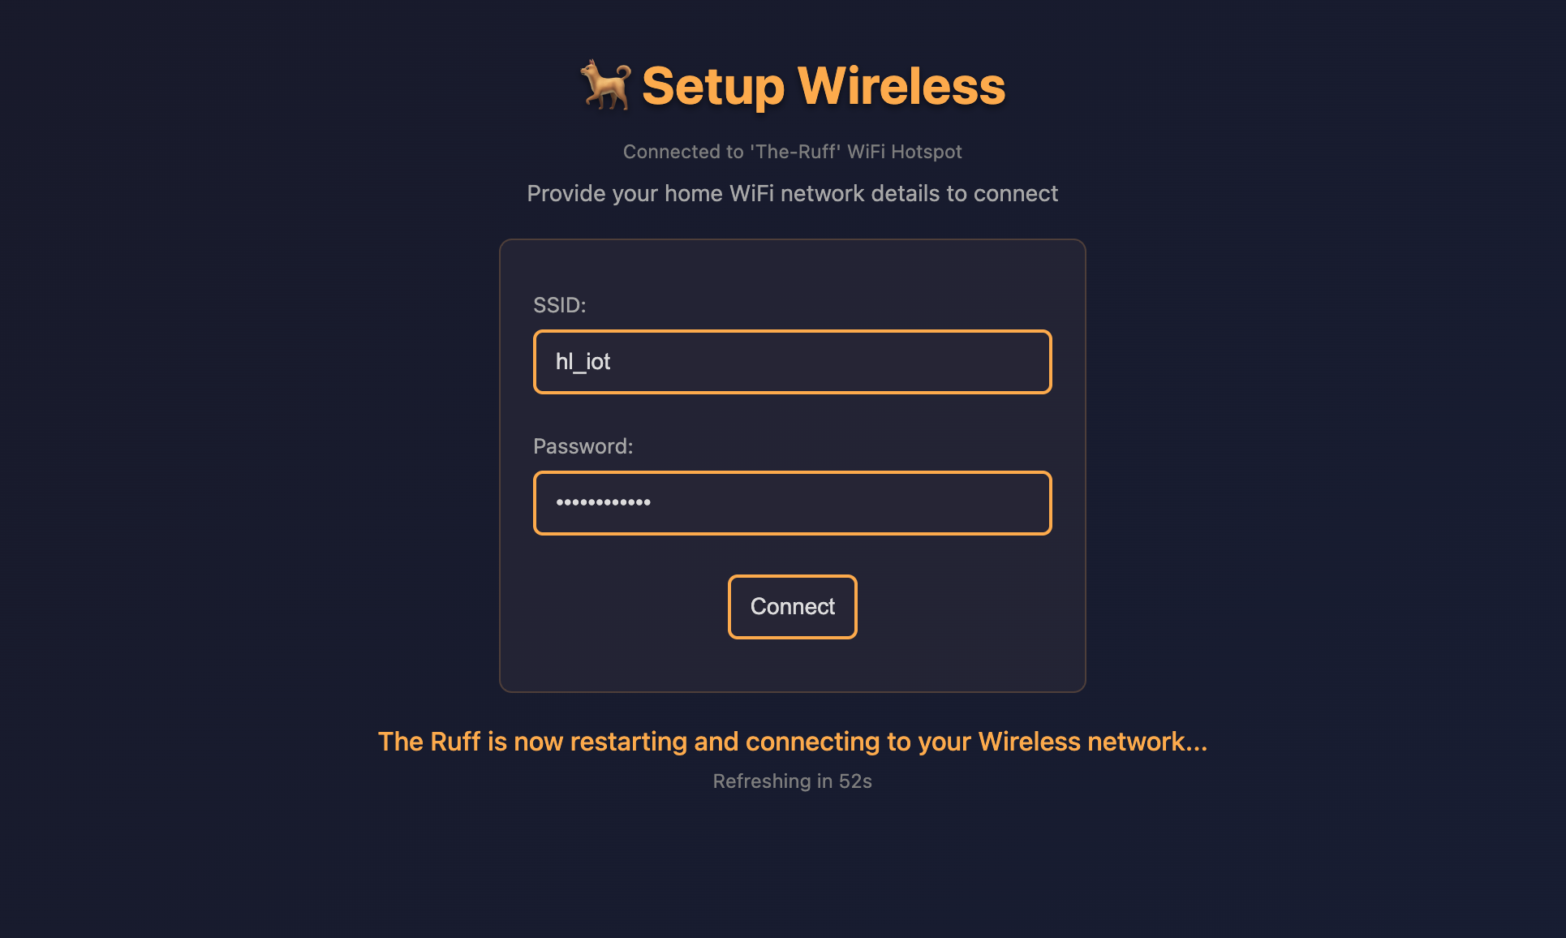Screen dimensions: 1566x938
Task: Click the 'Provide your home WiFi network details' subtitle
Action: [x=792, y=193]
